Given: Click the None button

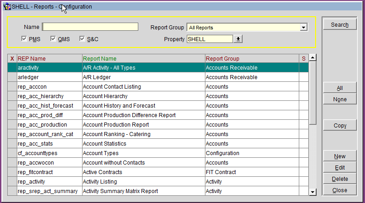Looking at the screenshot, I should 340,99.
